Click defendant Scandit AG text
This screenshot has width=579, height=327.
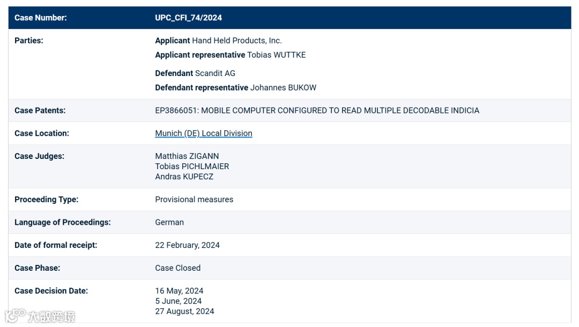click(215, 73)
